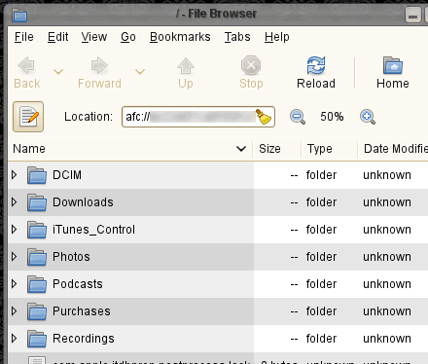Image resolution: width=428 pixels, height=364 pixels.
Task: Click the Photos folder name
Action: tap(71, 257)
